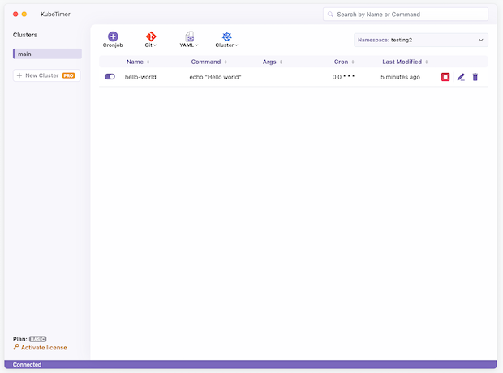Sort the table by Cron column

click(x=344, y=62)
